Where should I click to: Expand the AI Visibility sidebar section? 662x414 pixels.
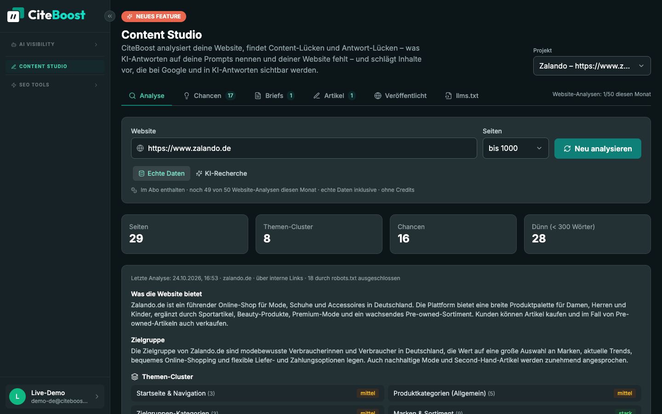[55, 45]
